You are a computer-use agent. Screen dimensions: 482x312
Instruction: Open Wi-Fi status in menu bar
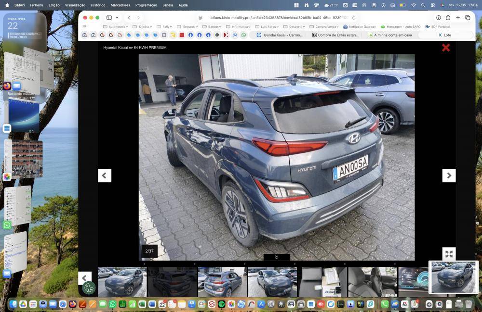(414, 5)
